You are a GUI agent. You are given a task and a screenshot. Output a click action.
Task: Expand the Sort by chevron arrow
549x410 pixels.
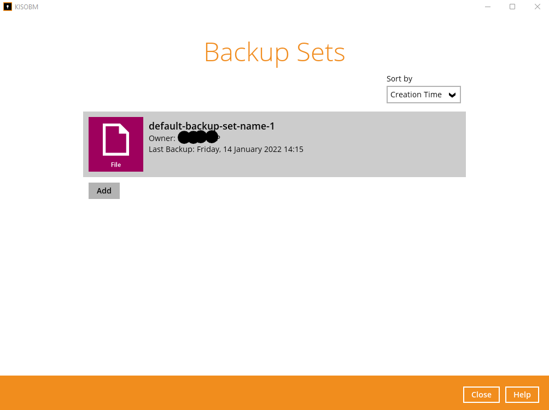pyautogui.click(x=452, y=95)
